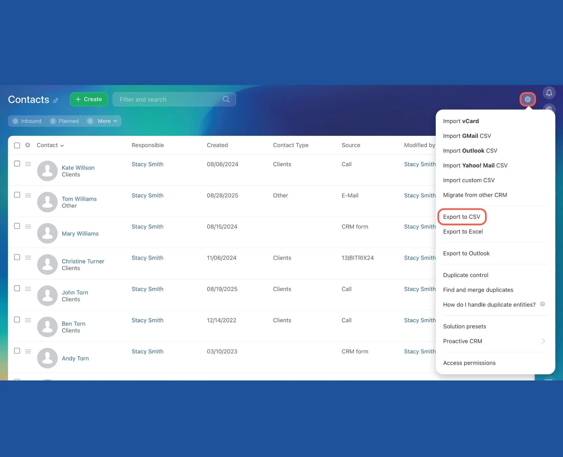
Task: Click the list menu icon beside Tom Williams
Action: click(28, 195)
